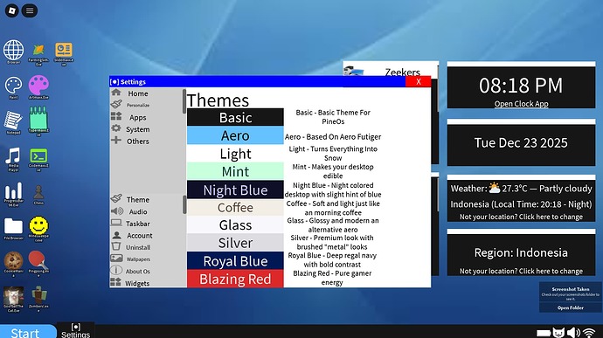Change location link under Region Indonesia

coord(521,271)
